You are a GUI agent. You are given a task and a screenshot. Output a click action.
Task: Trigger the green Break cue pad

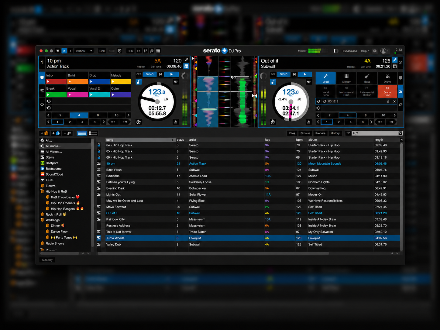coord(56,95)
